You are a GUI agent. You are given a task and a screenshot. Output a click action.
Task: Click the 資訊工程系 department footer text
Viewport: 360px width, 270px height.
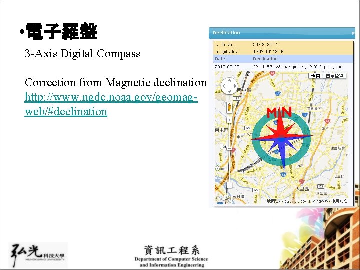171,250
